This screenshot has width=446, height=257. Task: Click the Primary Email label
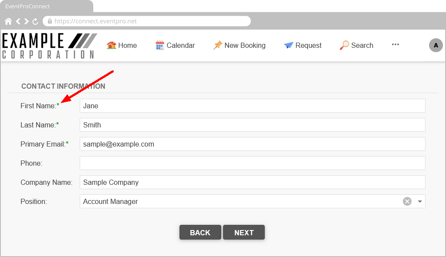(43, 144)
